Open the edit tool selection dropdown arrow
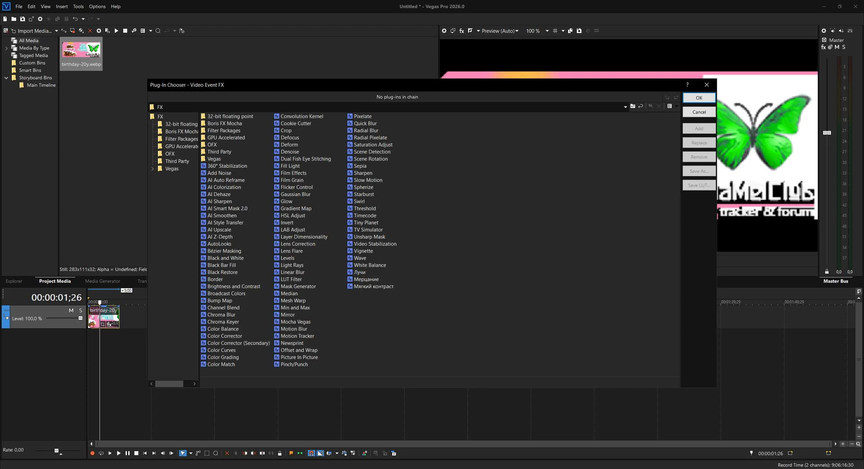This screenshot has height=469, width=864. click(191, 453)
